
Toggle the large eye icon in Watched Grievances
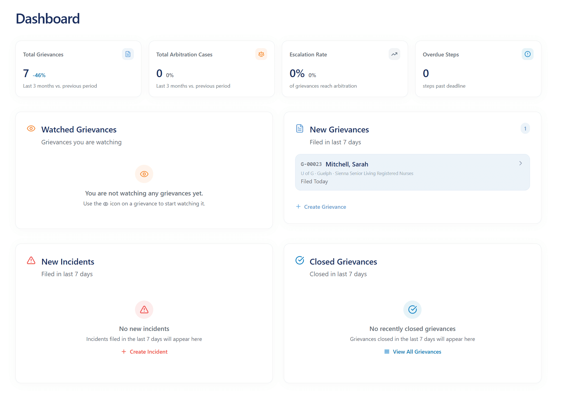(144, 174)
